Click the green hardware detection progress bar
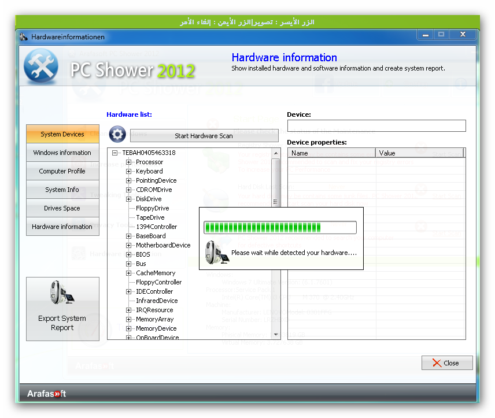Image resolution: width=495 pixels, height=418 pixels. [x=280, y=227]
